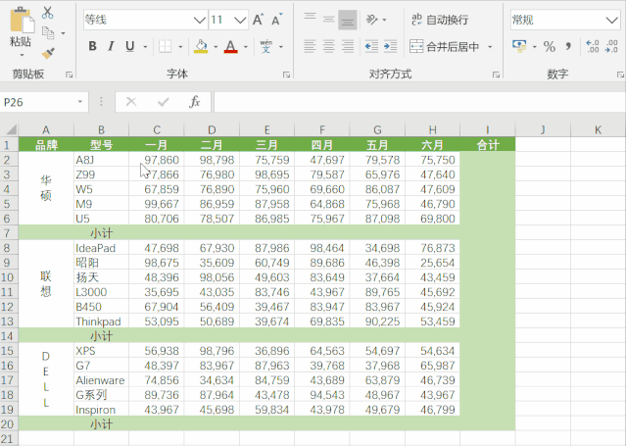626x446 pixels.
Task: Click the formula bar Enter checkmark
Action: [163, 102]
